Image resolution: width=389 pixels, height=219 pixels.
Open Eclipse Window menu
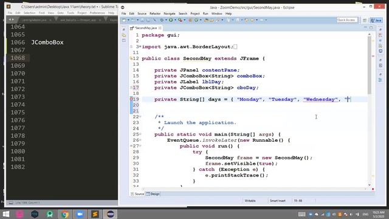tap(217, 13)
